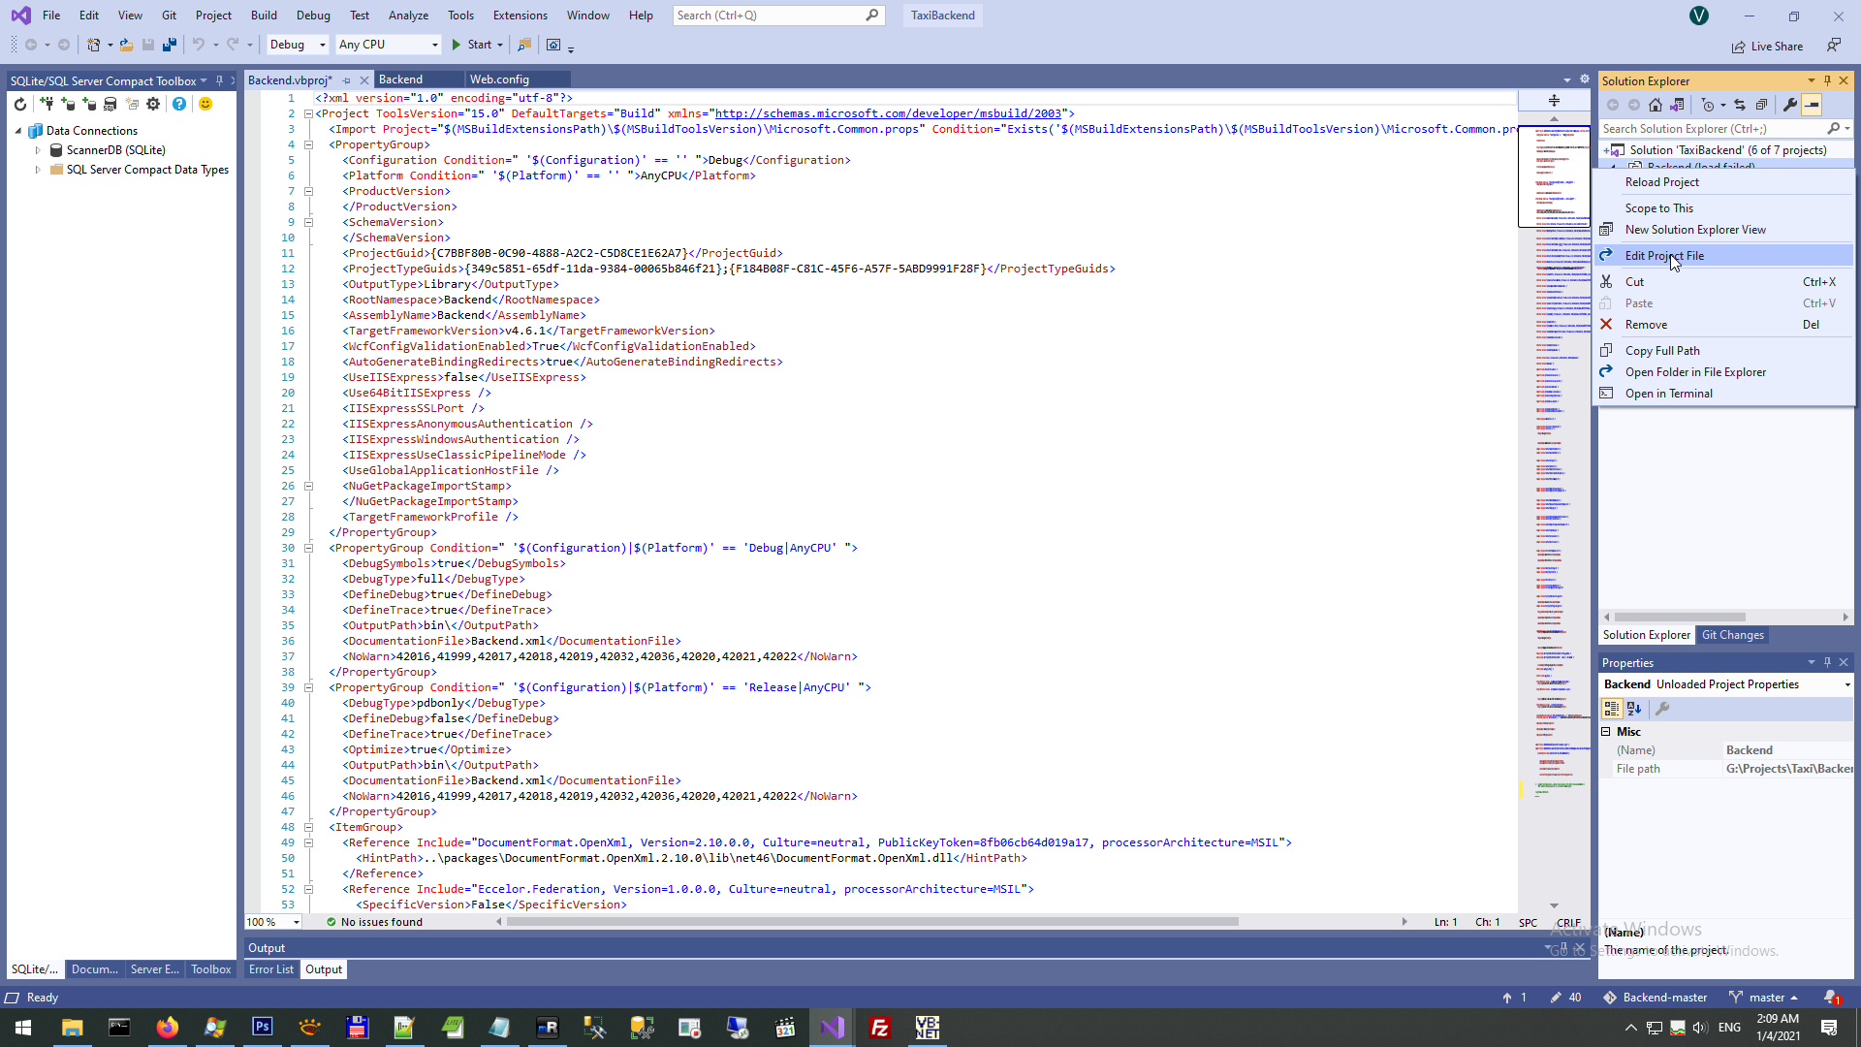Open the SQL Toolbox help question-mark icon
The image size is (1861, 1047).
pos(179,105)
